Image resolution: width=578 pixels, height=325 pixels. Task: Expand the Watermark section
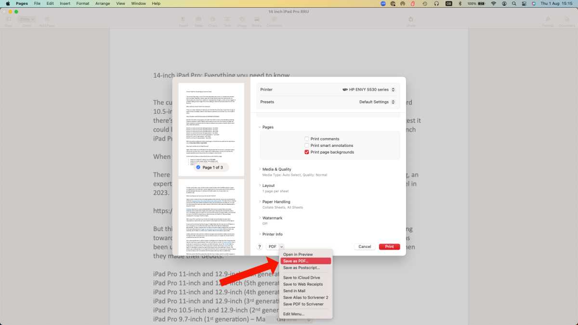pos(260,218)
